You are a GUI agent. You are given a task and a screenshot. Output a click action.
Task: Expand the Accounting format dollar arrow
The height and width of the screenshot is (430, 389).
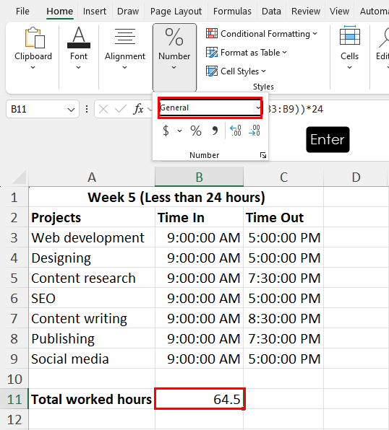click(179, 131)
